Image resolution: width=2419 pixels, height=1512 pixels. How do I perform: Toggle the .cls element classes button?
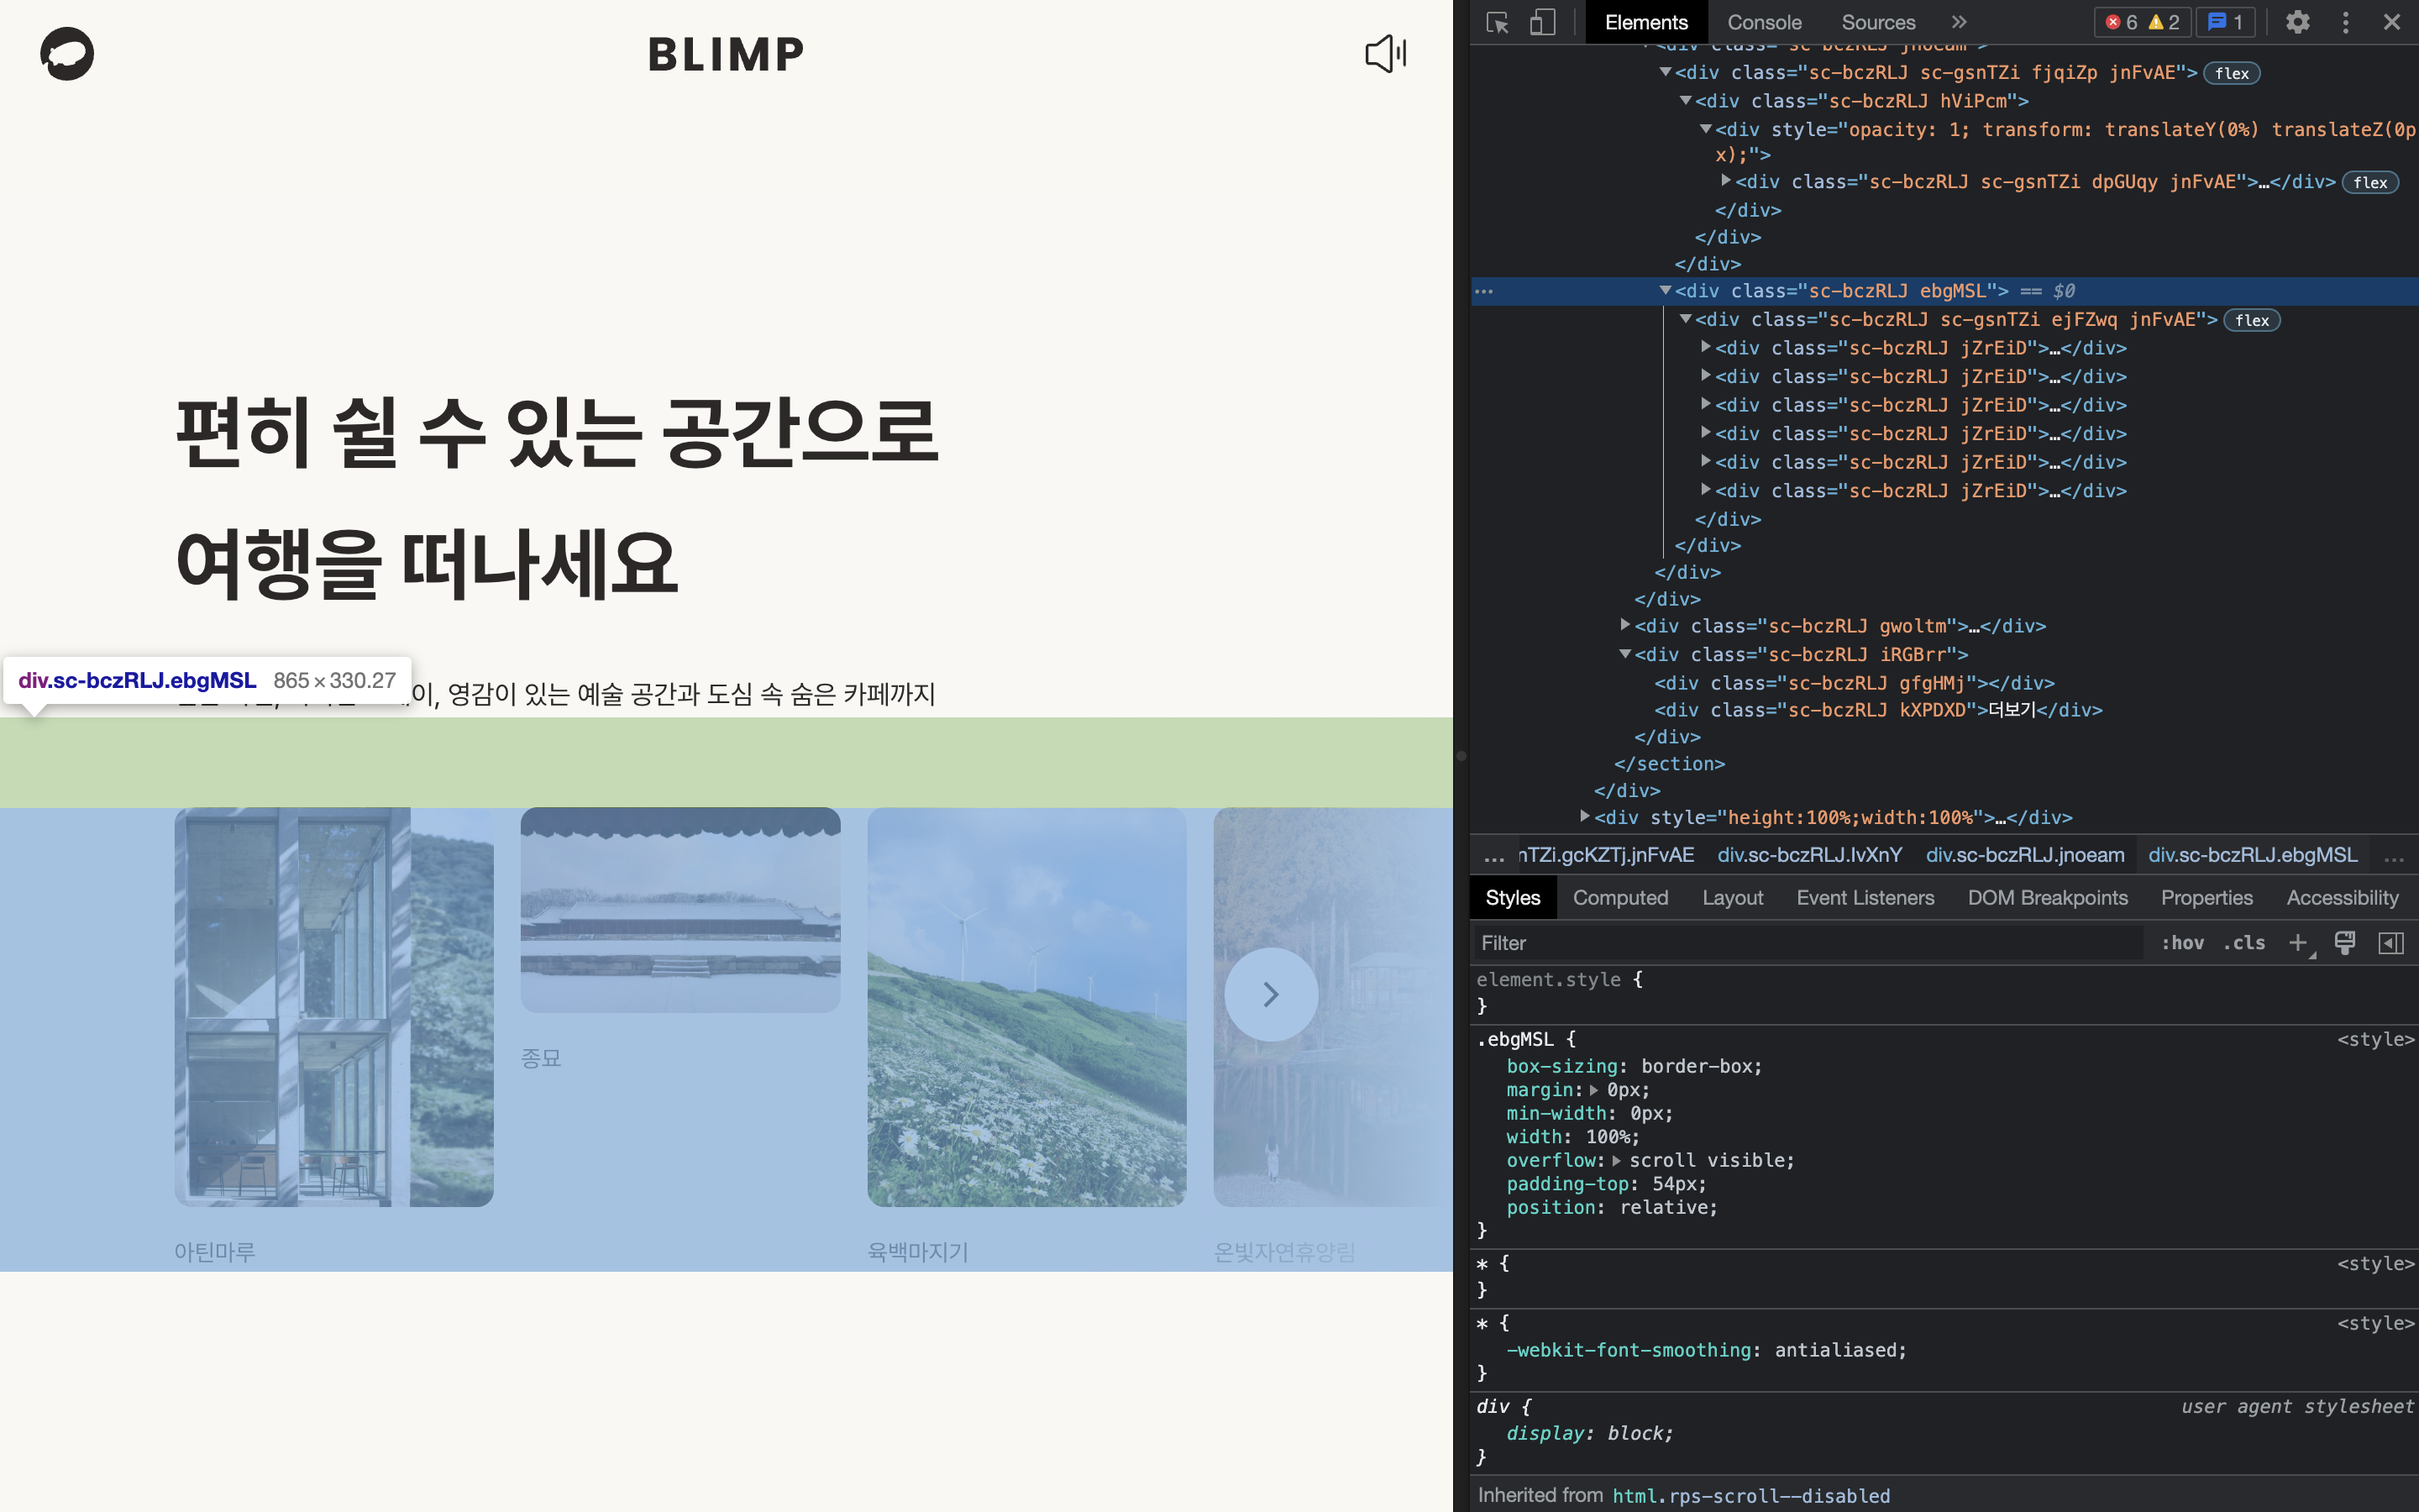click(x=2244, y=943)
